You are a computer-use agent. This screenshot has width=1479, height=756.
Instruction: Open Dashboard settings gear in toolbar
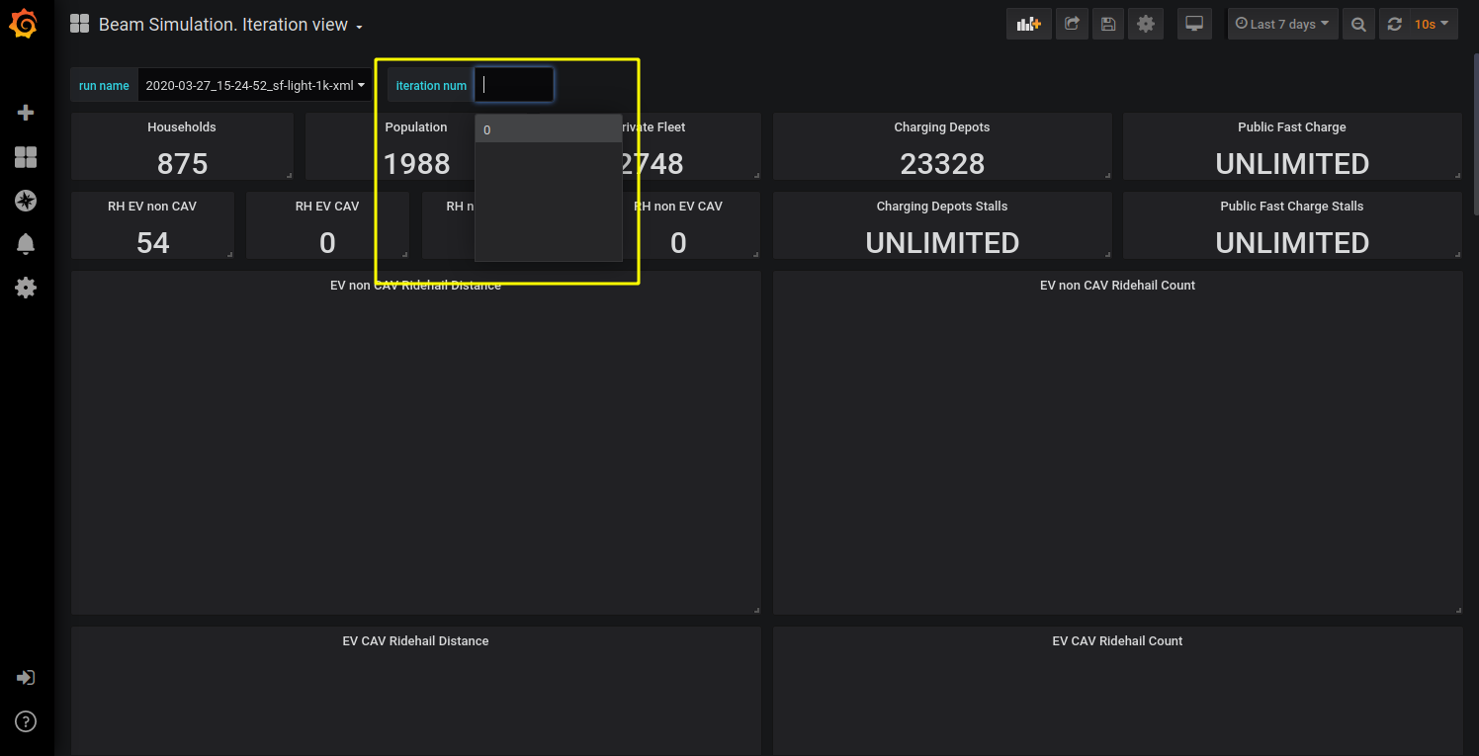1146,24
